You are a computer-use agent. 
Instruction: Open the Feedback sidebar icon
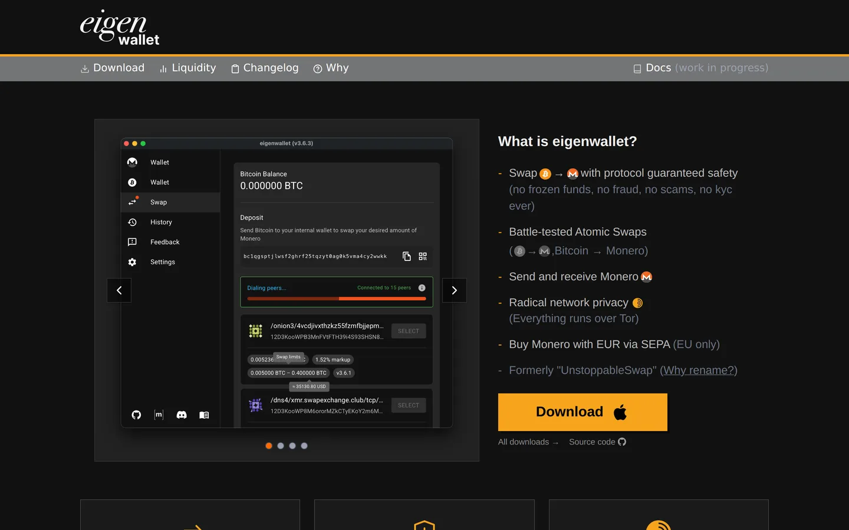[x=132, y=242]
